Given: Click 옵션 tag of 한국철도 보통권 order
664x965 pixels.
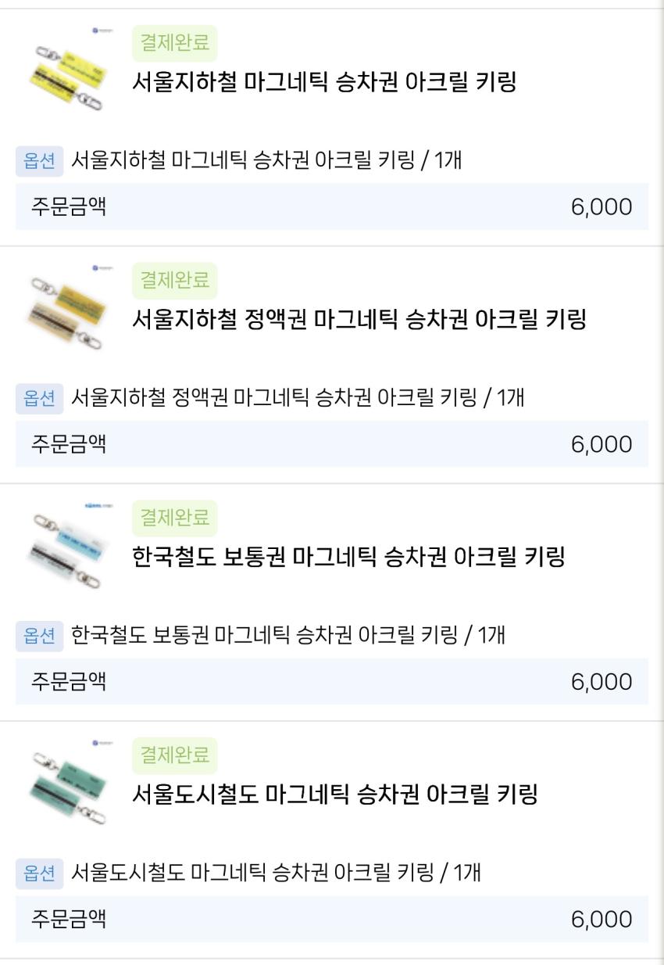Looking at the screenshot, I should pyautogui.click(x=39, y=636).
